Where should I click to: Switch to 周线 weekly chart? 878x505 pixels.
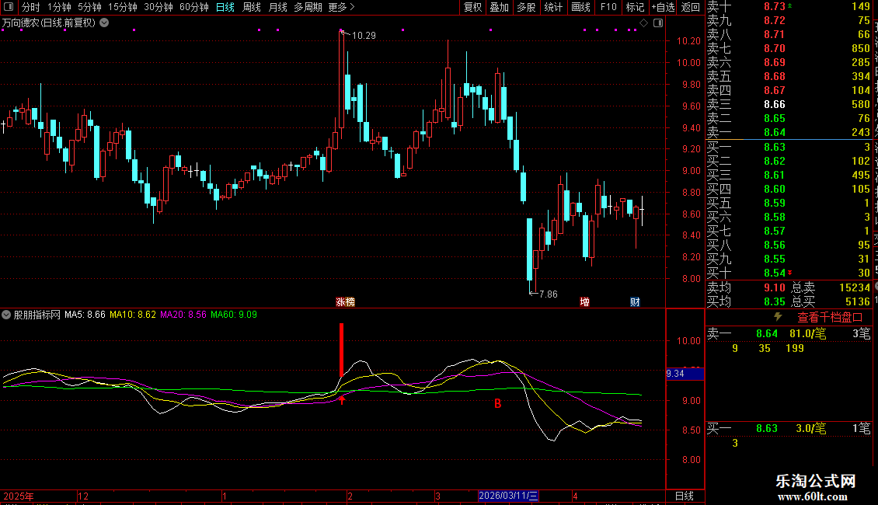coord(252,7)
